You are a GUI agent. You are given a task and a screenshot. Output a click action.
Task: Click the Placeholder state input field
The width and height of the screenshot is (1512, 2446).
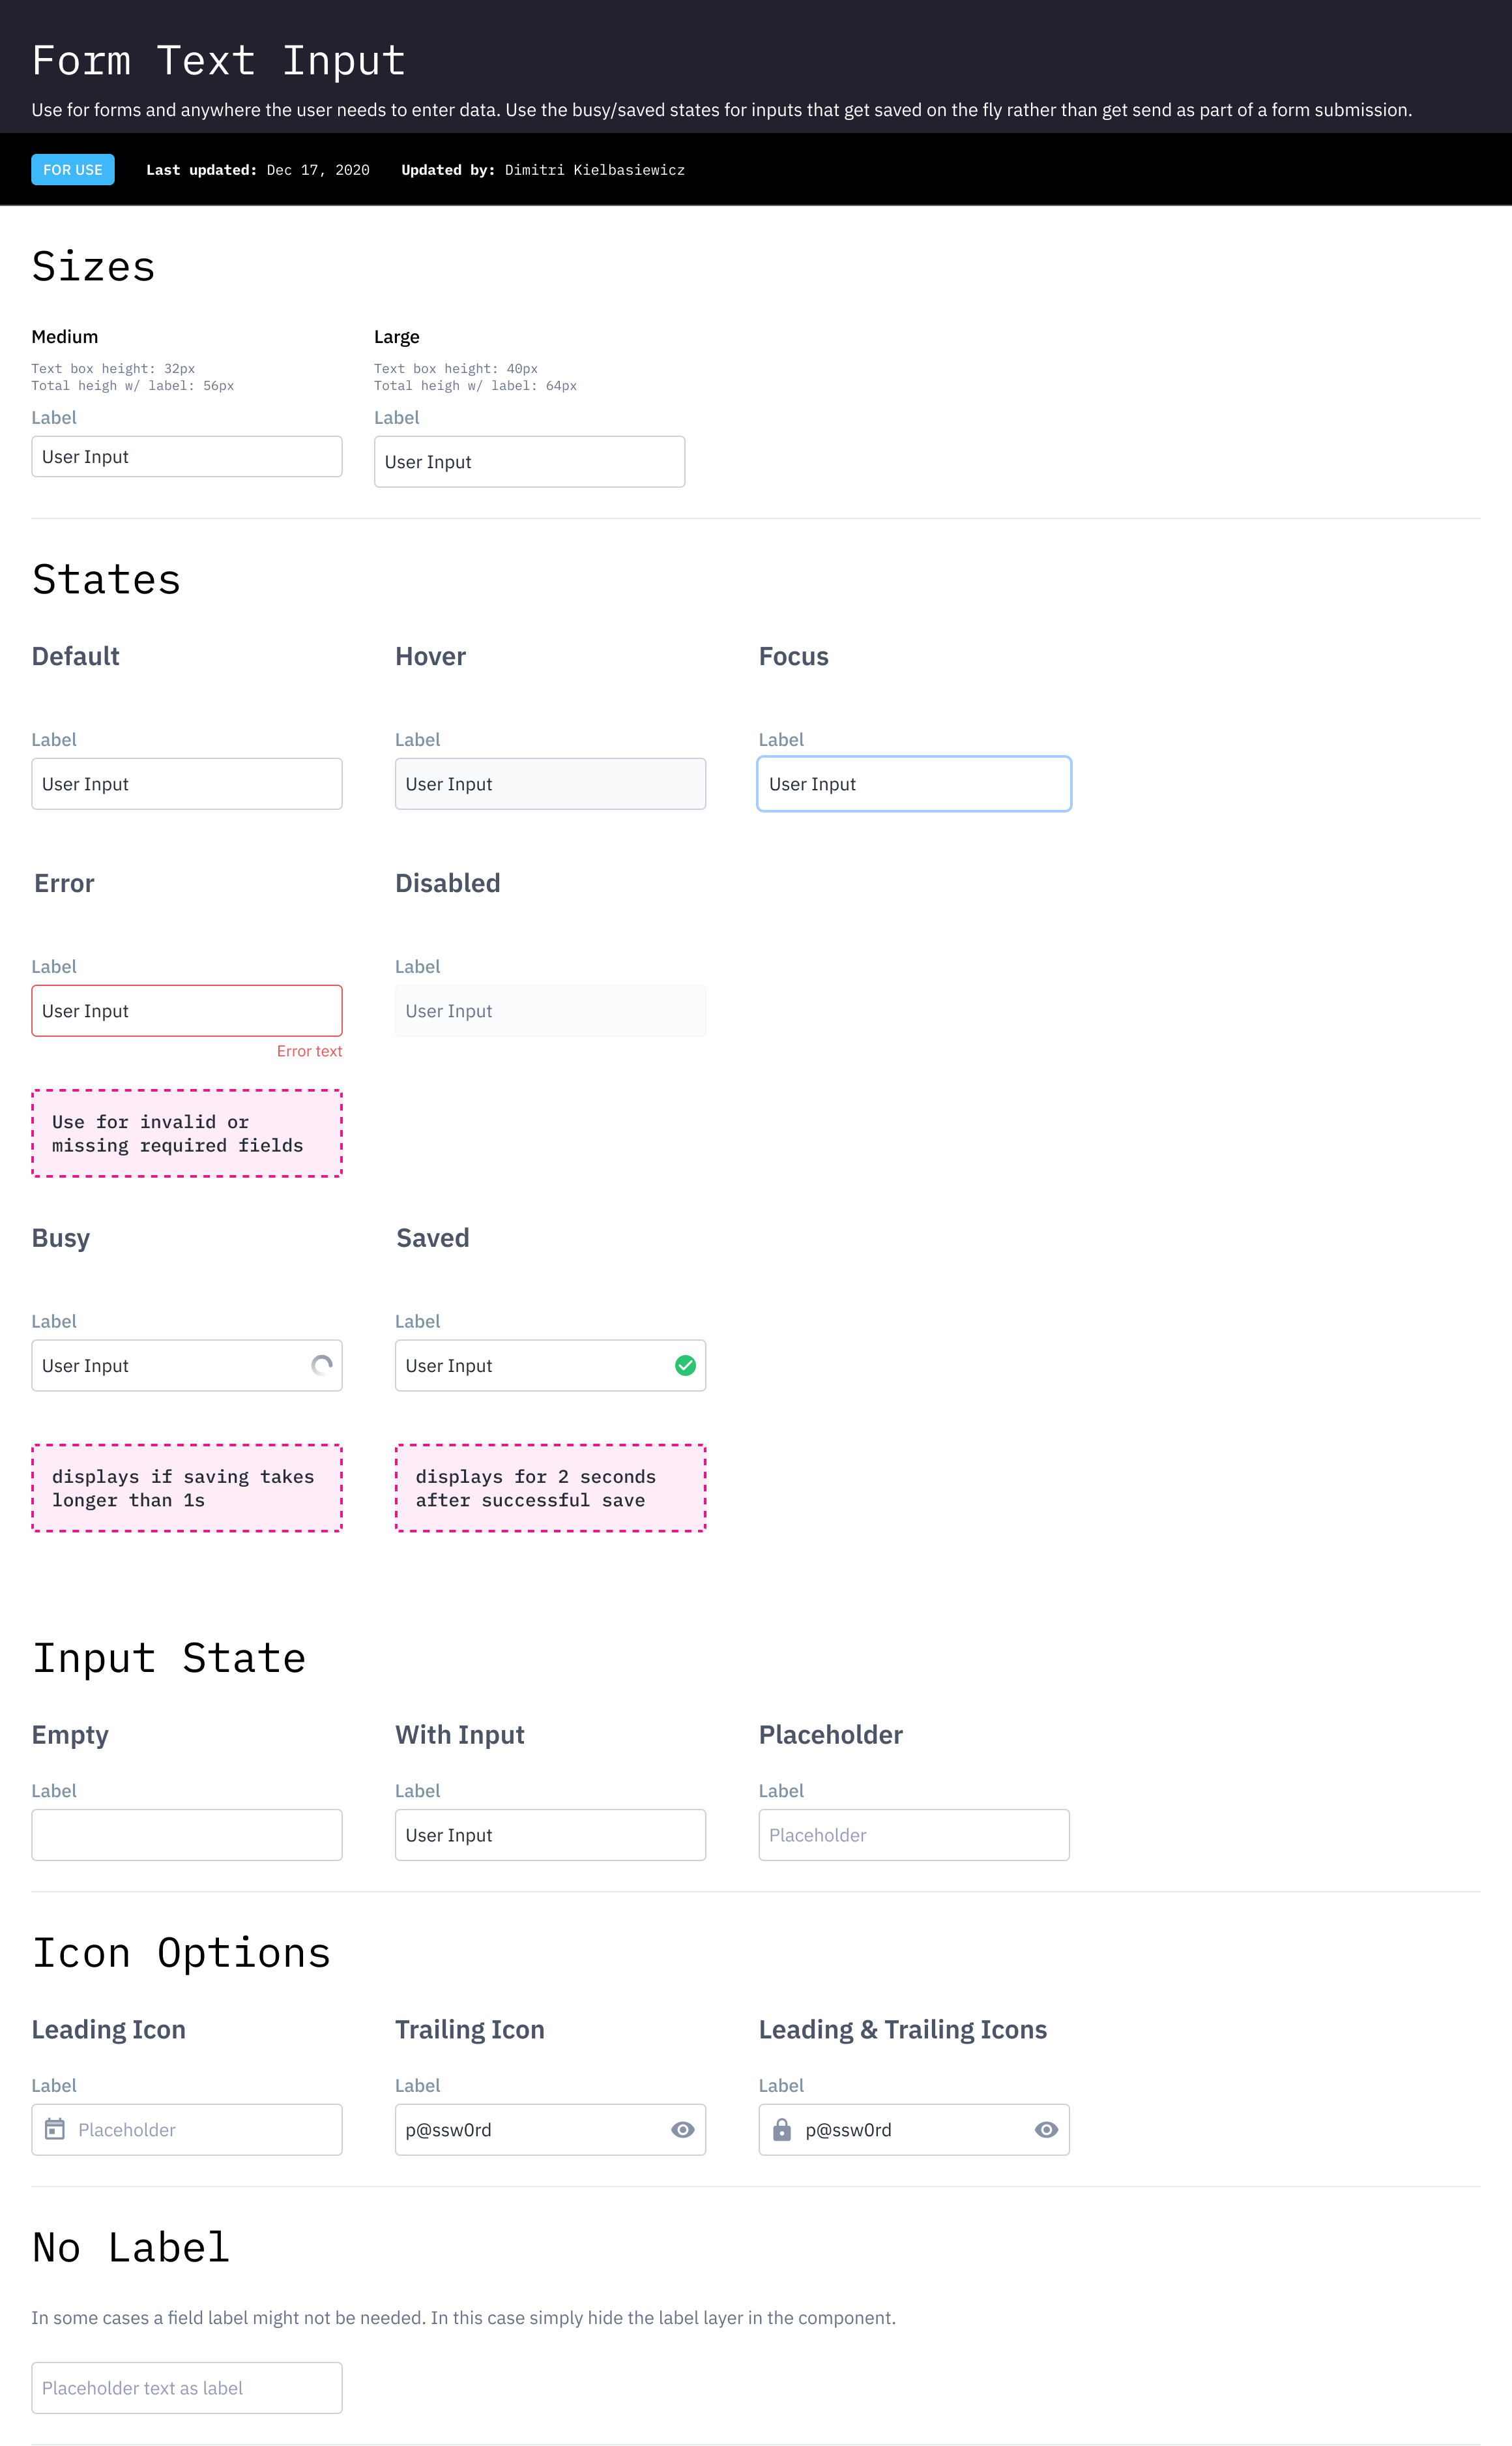(x=913, y=1834)
